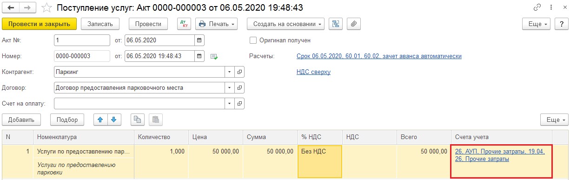Screen dimensions: 570x180
Task: Open the НДС сверху link
Action: tap(313, 72)
